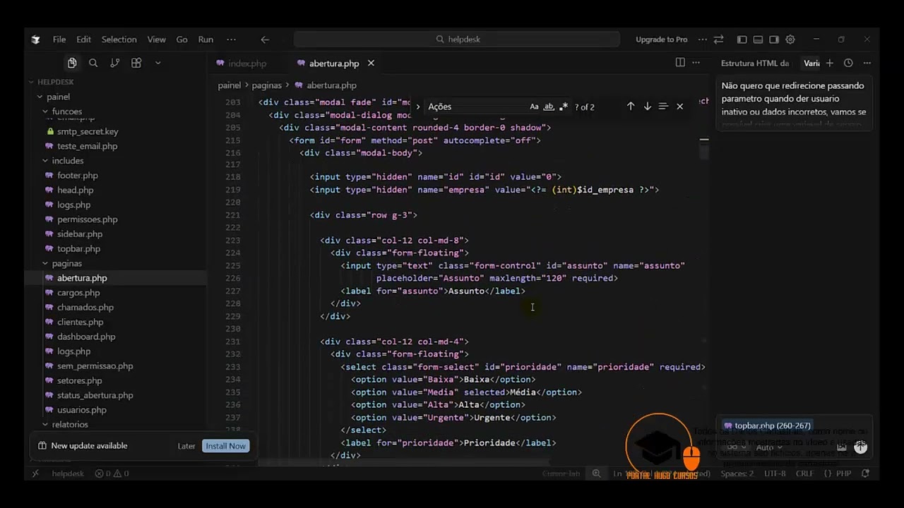Viewport: 904px width, 508px height.
Task: Toggle Match Whole Word in find widget
Action: coord(548,107)
